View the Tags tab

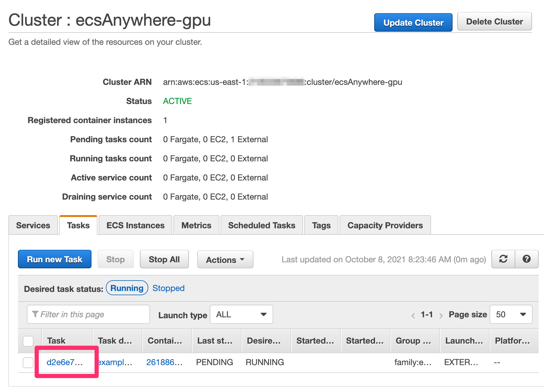pyautogui.click(x=321, y=225)
